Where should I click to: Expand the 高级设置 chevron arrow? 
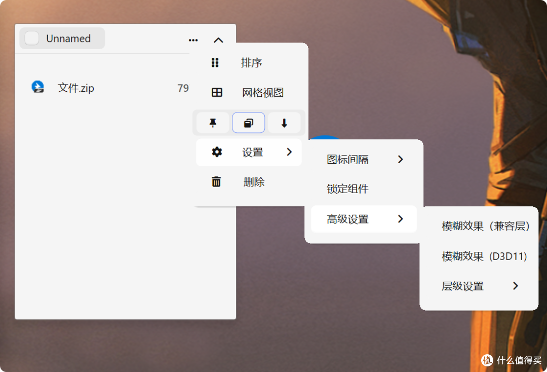tap(401, 219)
